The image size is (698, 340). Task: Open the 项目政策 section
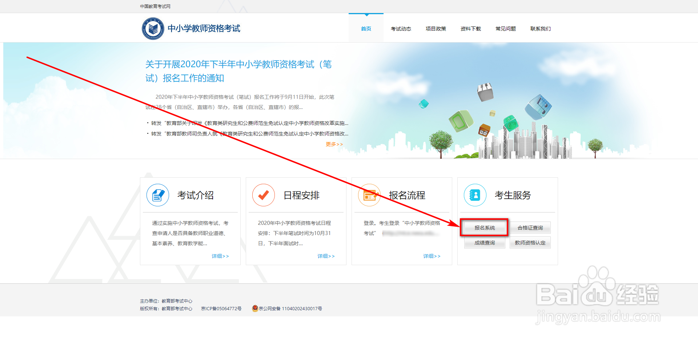pos(436,29)
